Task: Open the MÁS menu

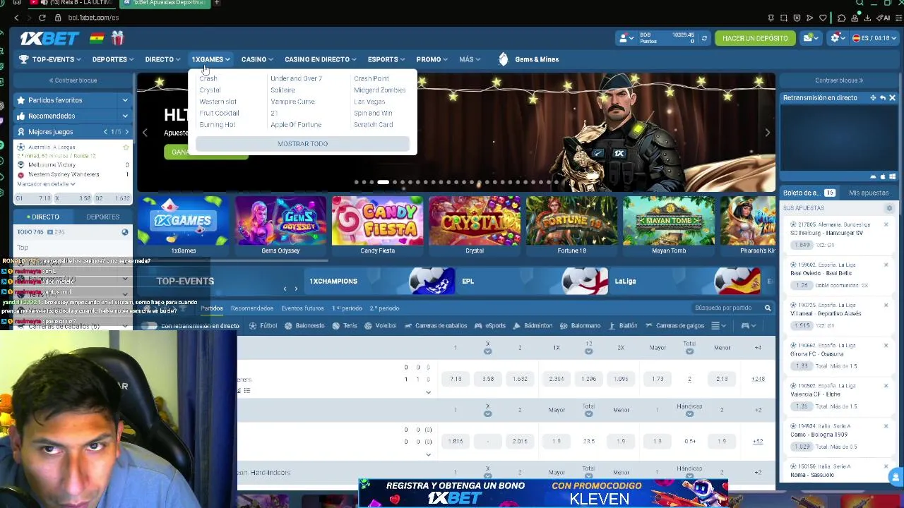Action: (x=470, y=59)
